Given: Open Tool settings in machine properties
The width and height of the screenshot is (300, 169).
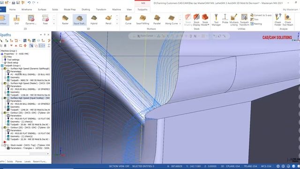Looking at the screenshot, I should pyautogui.click(x=13, y=60).
